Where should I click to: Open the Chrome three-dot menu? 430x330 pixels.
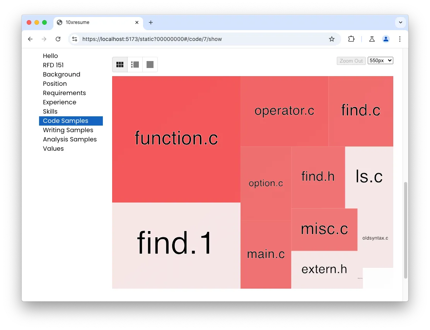point(400,39)
